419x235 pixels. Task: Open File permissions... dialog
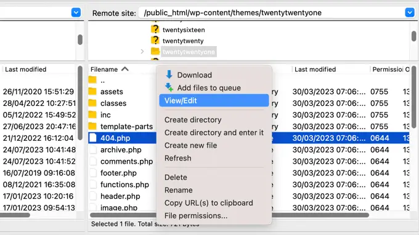(214, 216)
